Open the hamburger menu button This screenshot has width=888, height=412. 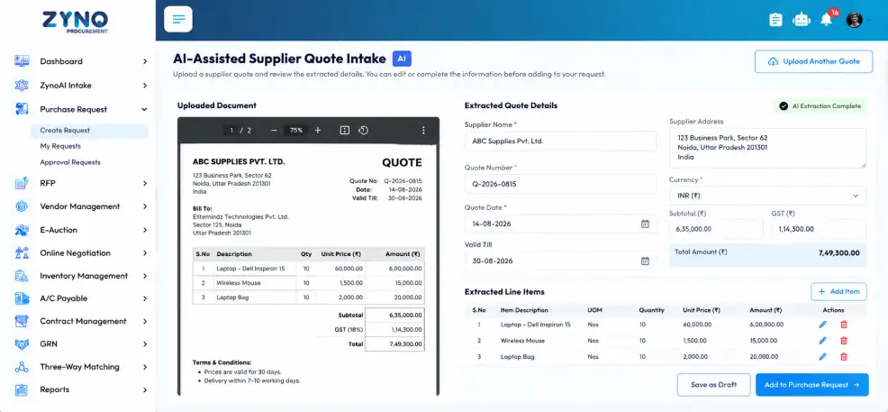[177, 19]
